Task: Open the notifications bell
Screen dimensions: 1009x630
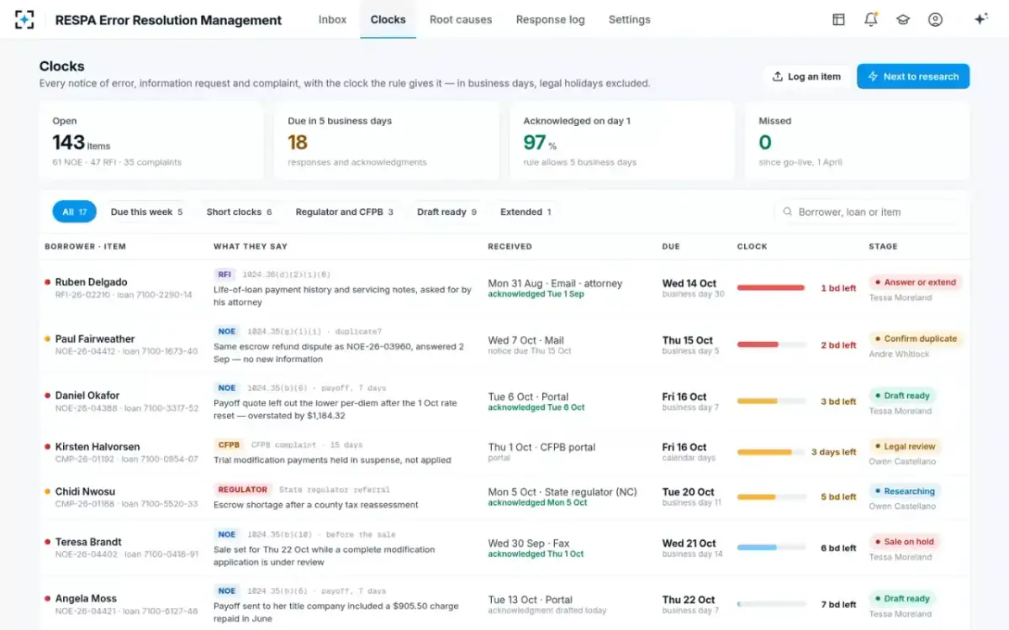Action: tap(870, 19)
